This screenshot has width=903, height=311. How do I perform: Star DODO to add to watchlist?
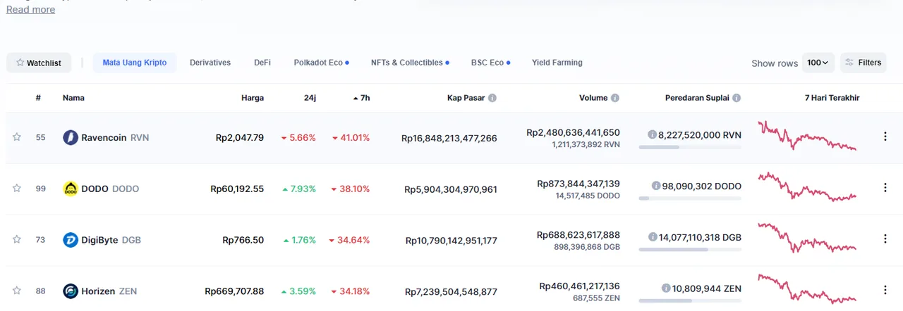tap(17, 188)
